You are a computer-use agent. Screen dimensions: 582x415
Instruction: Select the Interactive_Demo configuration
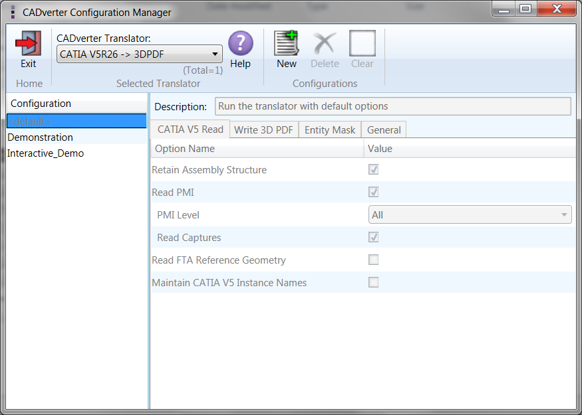76,153
